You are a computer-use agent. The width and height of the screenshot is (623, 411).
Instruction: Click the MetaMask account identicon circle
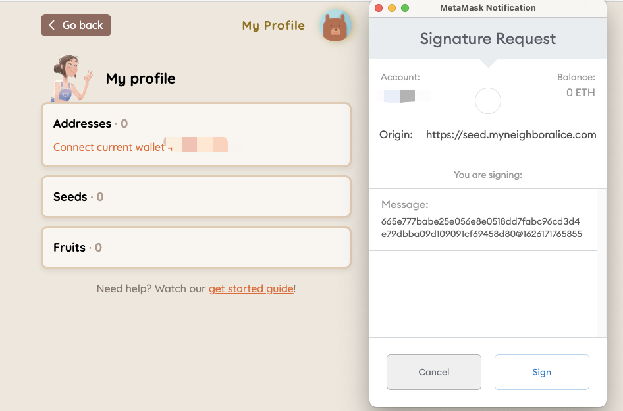[488, 101]
